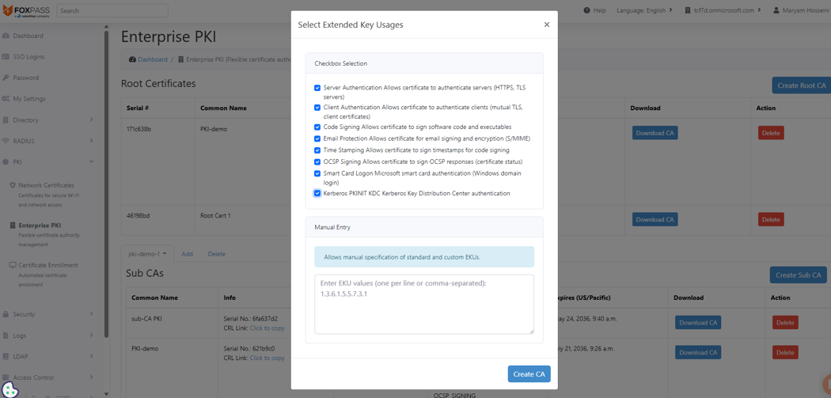
Task: Focus the manual EKU values text area
Action: coord(424,304)
